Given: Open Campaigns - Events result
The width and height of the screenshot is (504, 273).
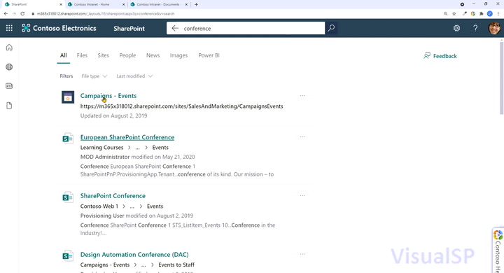Looking at the screenshot, I should [x=108, y=96].
